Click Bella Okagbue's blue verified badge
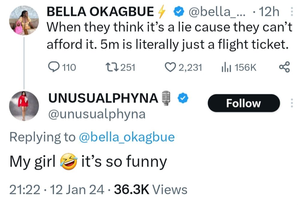Viewport: 307px width, 205px height. pos(179,12)
